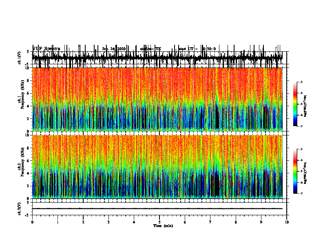Screen dimensions: 323x249
Task: Click the ch.1 colorbar log(PSD) label
Action: 305,106
